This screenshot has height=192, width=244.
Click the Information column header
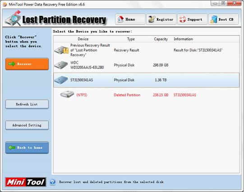pyautogui.click(x=183, y=39)
